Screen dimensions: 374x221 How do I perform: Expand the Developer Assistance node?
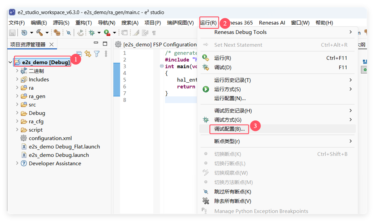point(17,163)
